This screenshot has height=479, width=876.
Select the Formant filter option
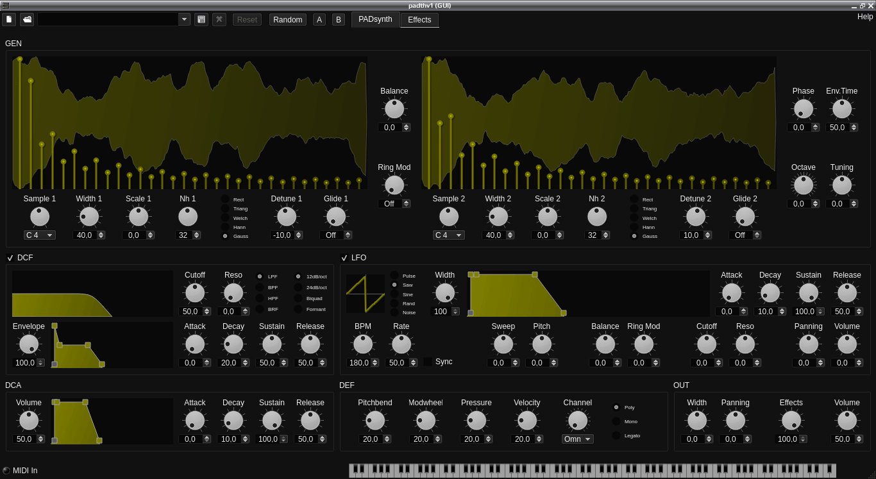point(298,309)
